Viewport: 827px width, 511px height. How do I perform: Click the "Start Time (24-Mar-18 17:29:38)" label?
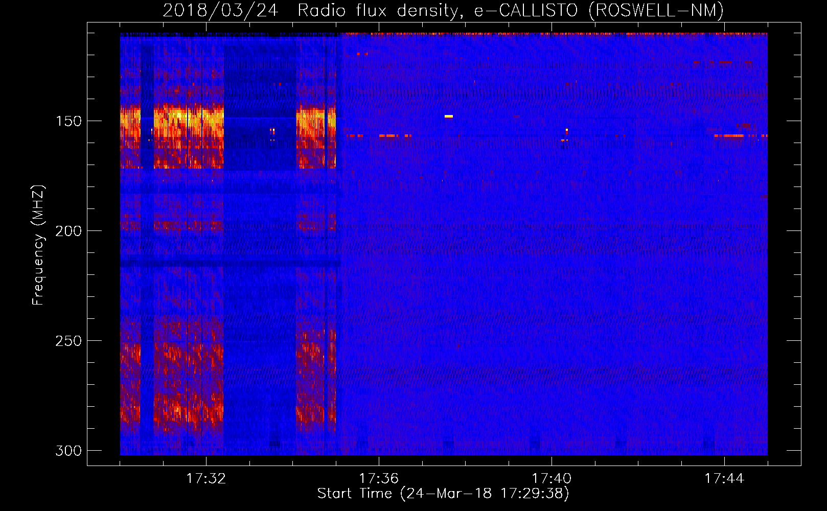coord(443,494)
